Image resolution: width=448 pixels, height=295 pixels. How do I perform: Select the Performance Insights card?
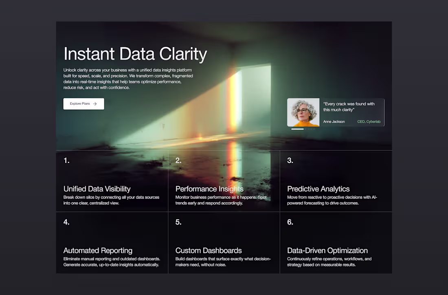[x=224, y=181]
